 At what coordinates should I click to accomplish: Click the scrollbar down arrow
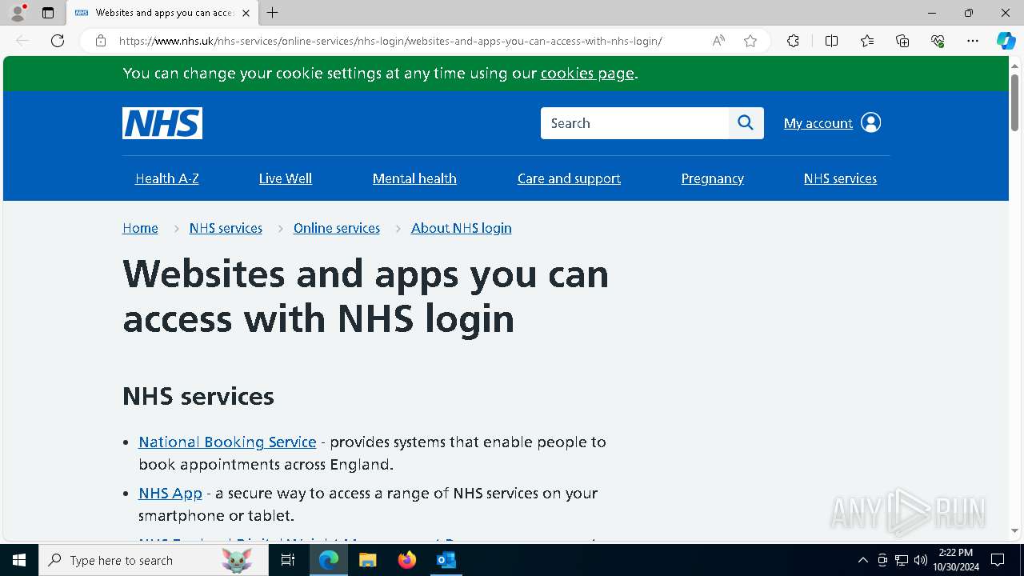[1015, 530]
